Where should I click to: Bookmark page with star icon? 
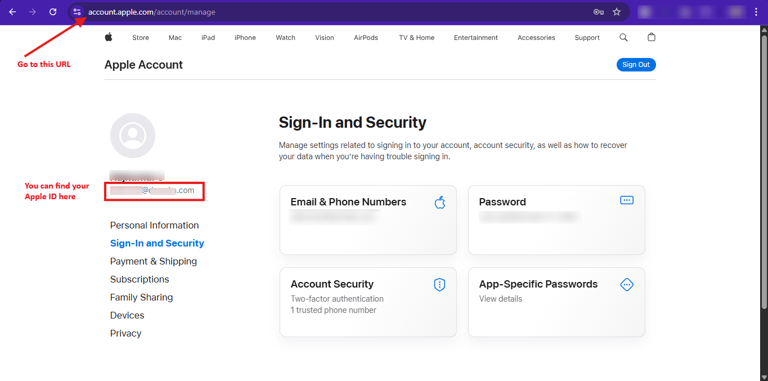(617, 12)
